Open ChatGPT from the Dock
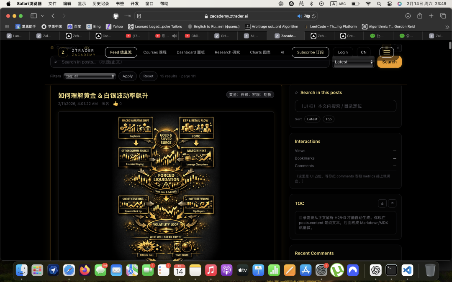The width and height of the screenshot is (452, 282). click(375, 270)
